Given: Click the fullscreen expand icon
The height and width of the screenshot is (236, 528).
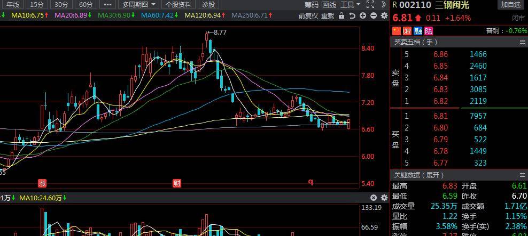Looking at the screenshot, I should coord(370,5).
